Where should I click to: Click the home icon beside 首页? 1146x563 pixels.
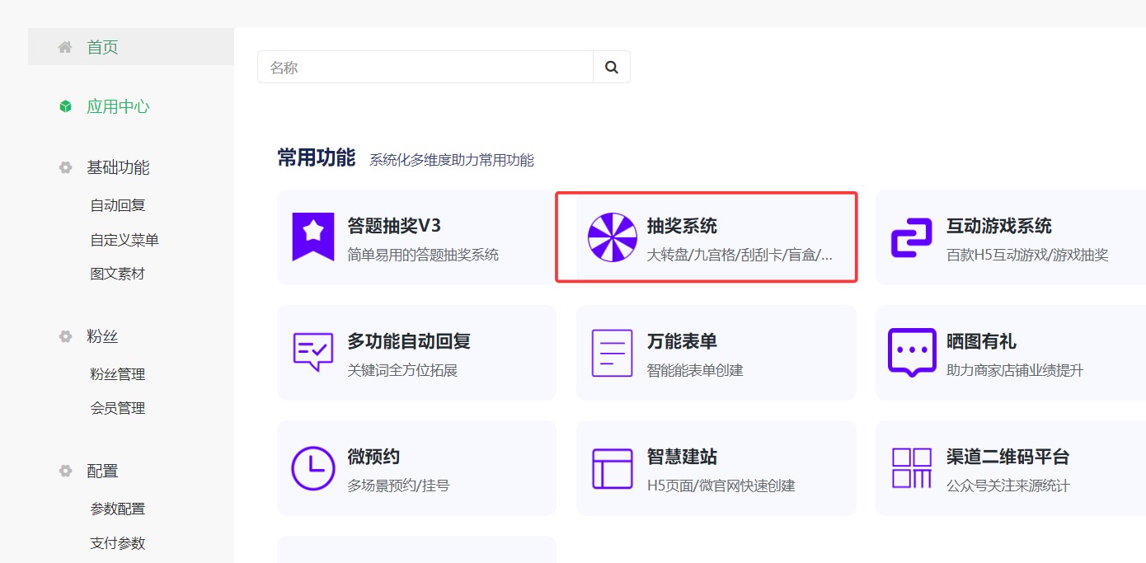tap(64, 46)
